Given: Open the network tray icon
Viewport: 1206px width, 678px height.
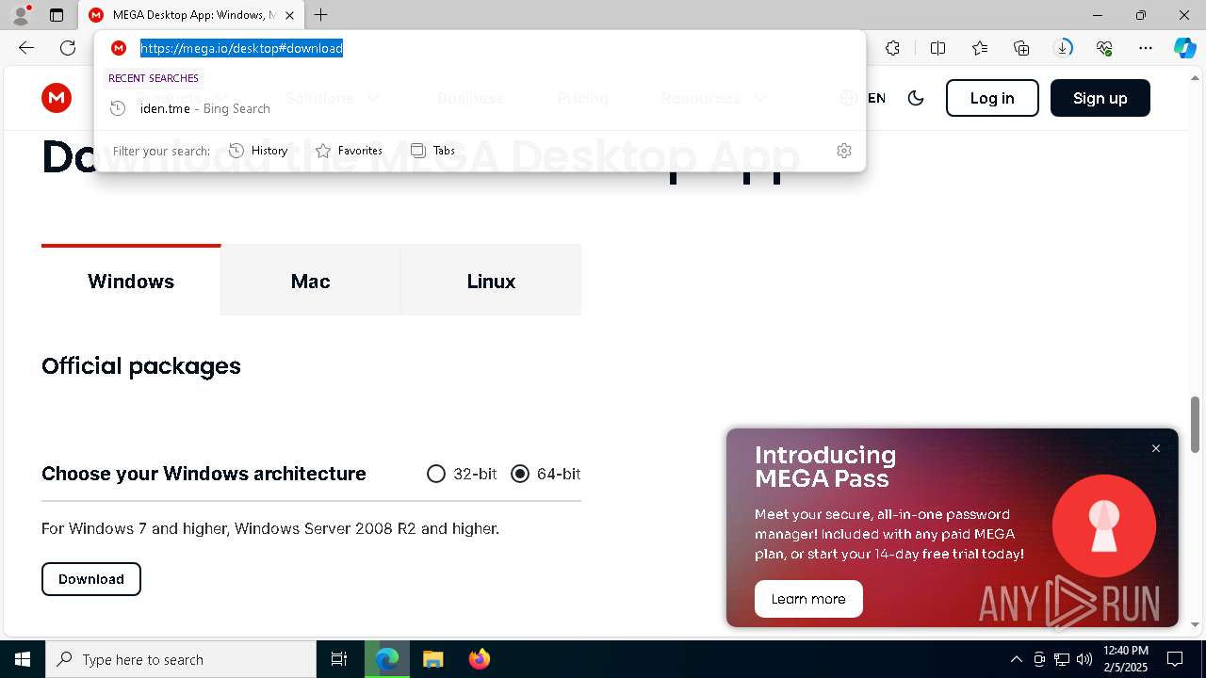Looking at the screenshot, I should [1062, 659].
